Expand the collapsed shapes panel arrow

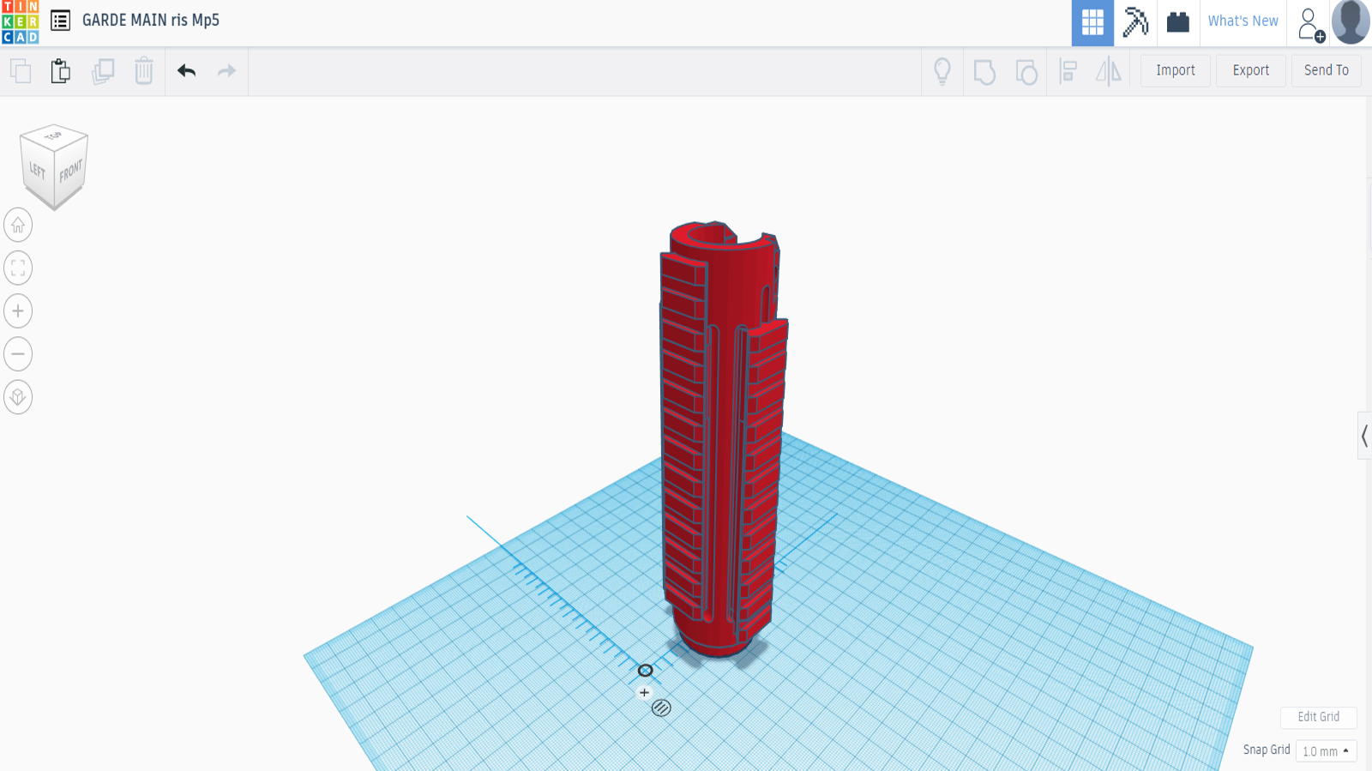(x=1364, y=437)
